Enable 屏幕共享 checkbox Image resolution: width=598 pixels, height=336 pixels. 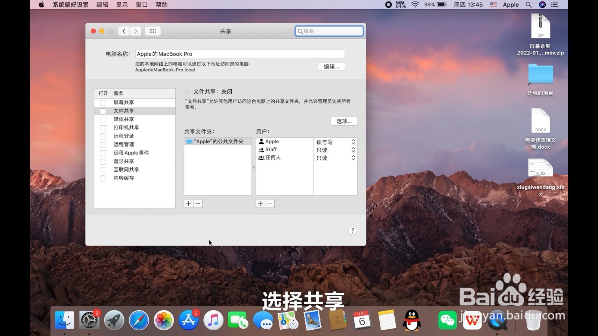coord(103,103)
